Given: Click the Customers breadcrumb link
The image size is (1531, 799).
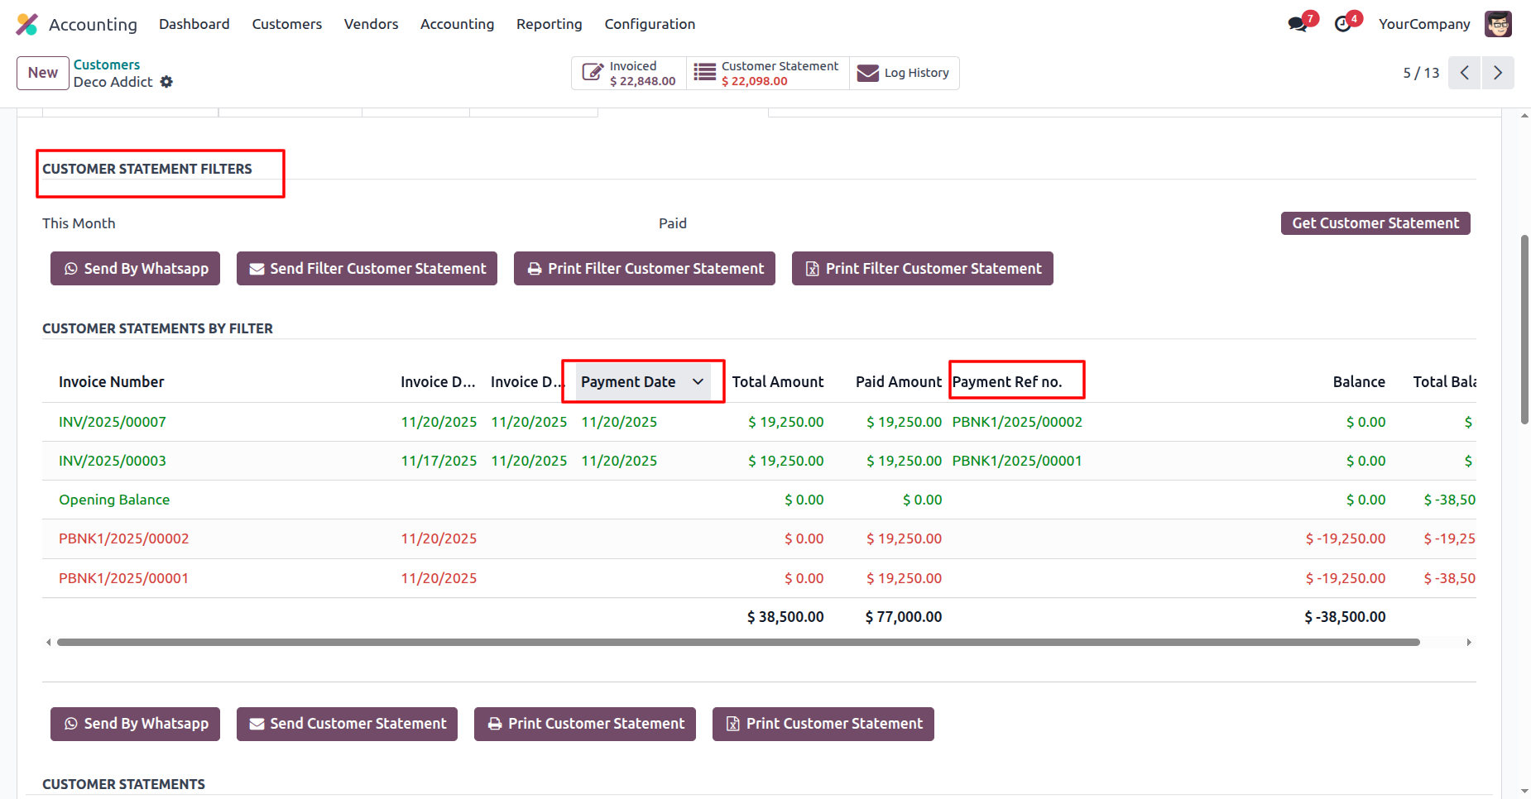Looking at the screenshot, I should [107, 65].
